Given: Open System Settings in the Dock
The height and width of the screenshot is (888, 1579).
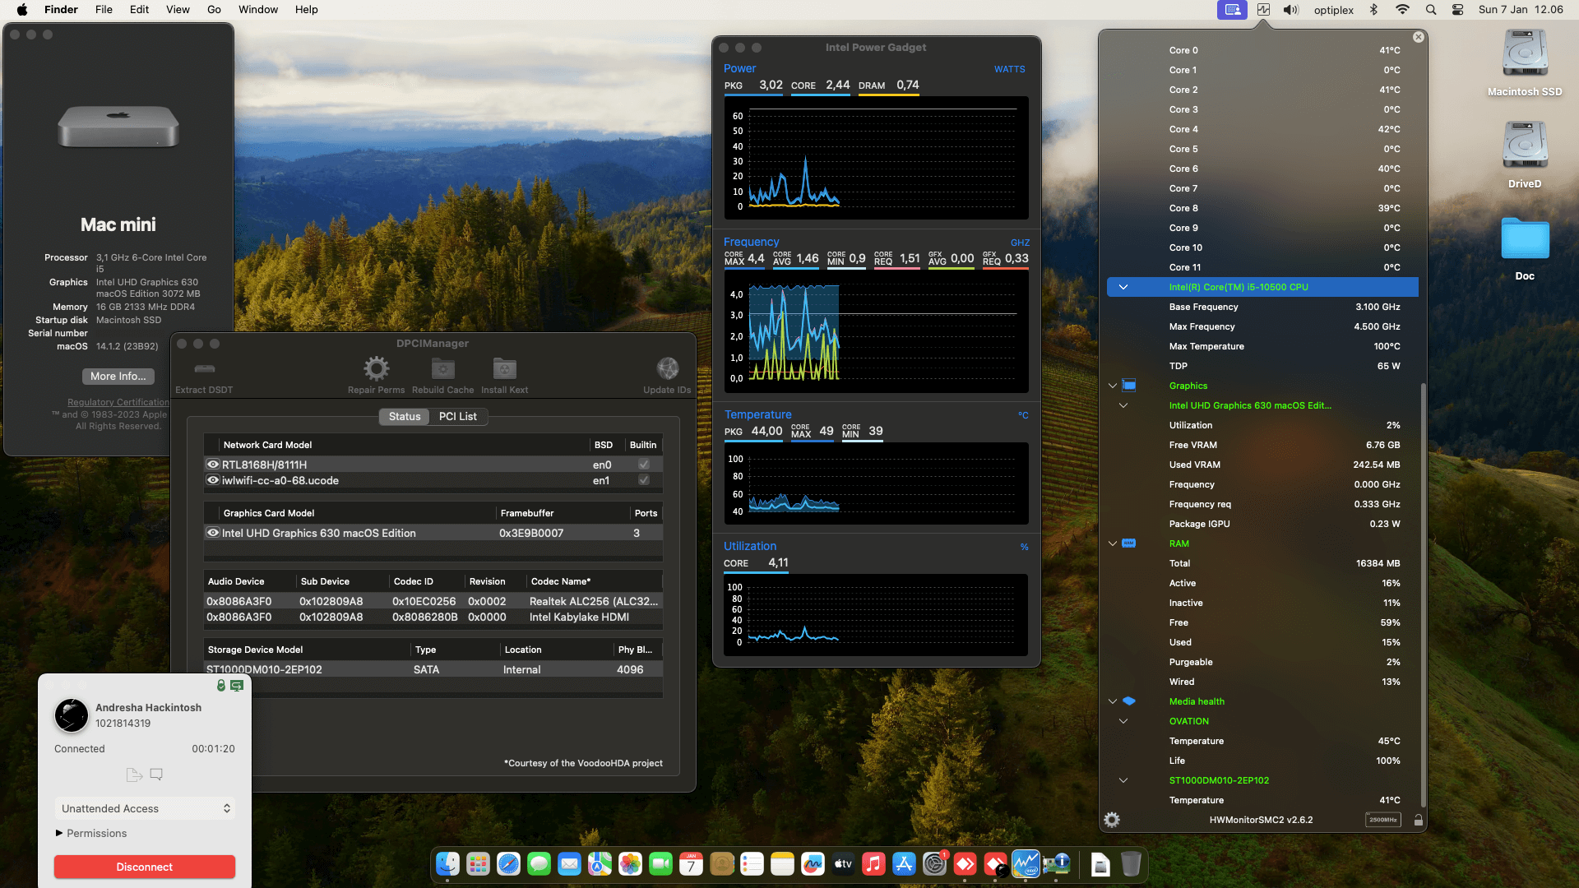Looking at the screenshot, I should tap(934, 864).
